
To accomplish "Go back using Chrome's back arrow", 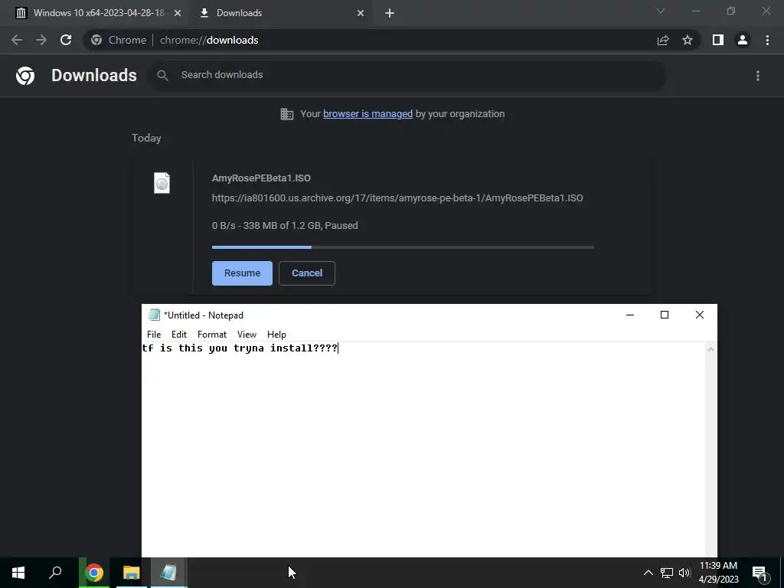I will tap(17, 40).
